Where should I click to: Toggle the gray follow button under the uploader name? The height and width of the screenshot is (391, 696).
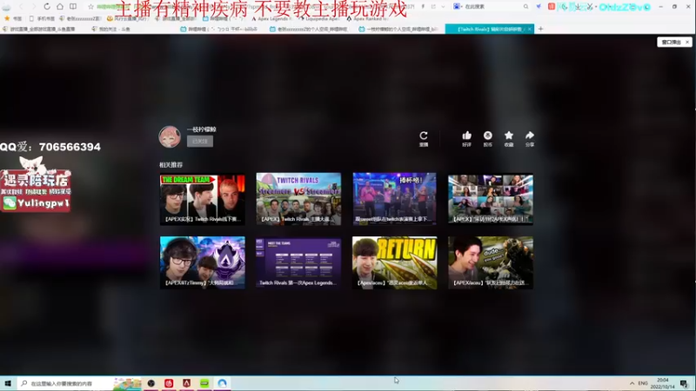[200, 141]
